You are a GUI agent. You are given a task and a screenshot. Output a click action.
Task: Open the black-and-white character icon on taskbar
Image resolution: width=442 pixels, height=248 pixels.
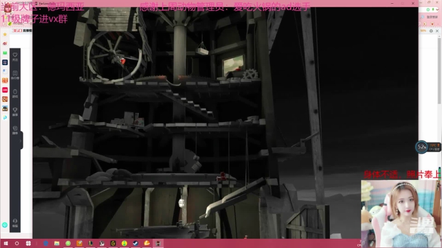click(102, 243)
